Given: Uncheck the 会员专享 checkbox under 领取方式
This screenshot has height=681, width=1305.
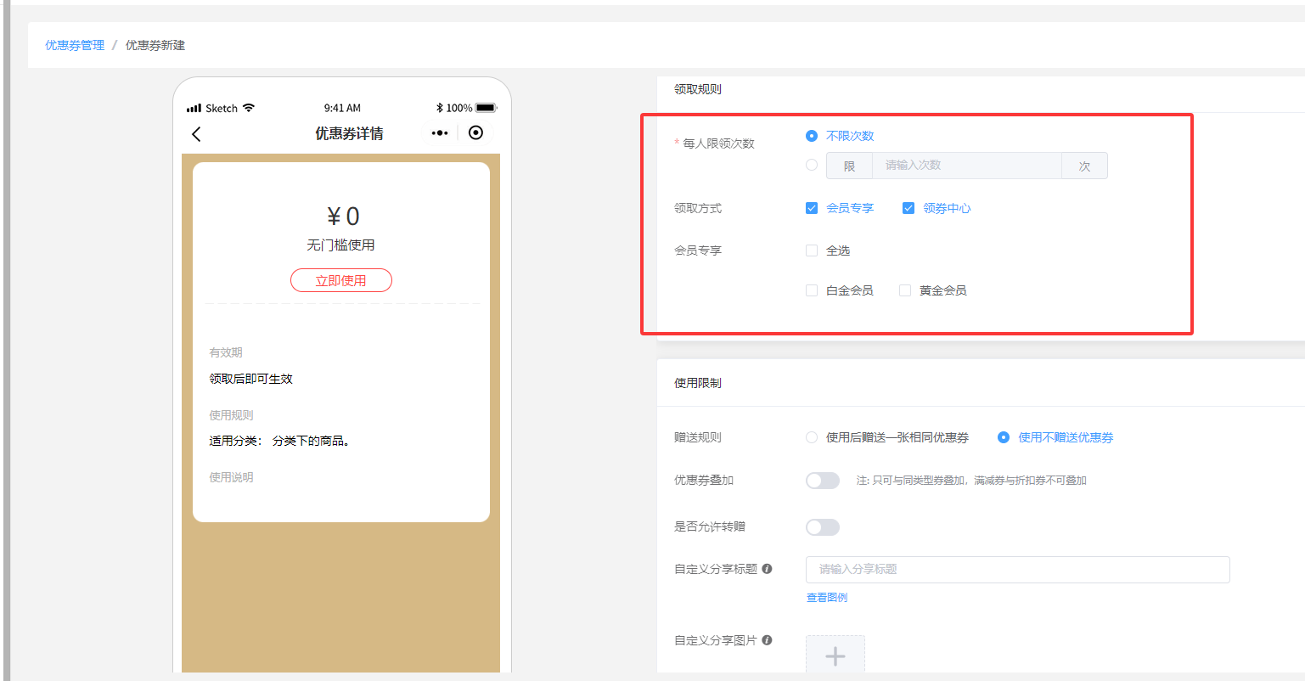Looking at the screenshot, I should coord(812,208).
